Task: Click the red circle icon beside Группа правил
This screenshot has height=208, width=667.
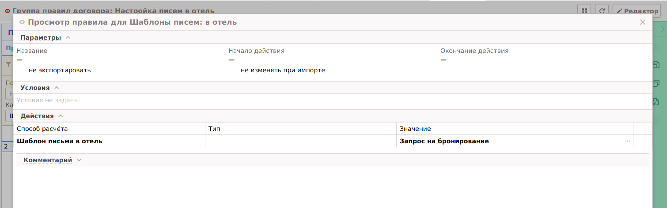Action: coord(7,11)
